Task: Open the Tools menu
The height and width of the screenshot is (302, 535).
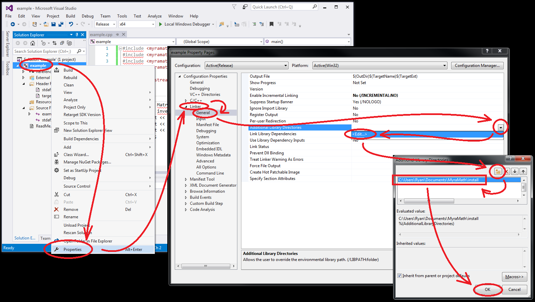Action: tap(122, 16)
